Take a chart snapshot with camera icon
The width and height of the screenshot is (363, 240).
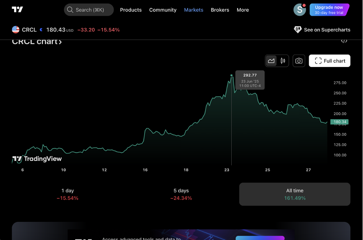[299, 61]
